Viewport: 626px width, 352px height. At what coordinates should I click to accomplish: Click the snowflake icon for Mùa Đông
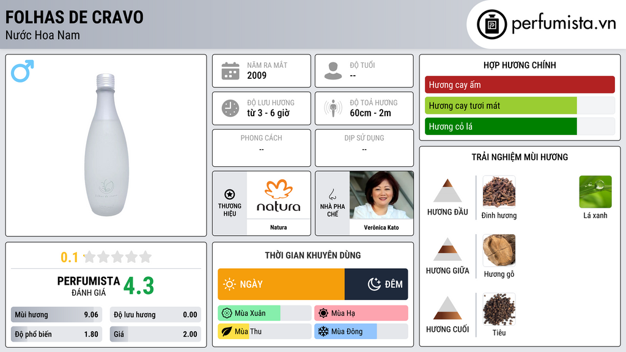(x=323, y=332)
